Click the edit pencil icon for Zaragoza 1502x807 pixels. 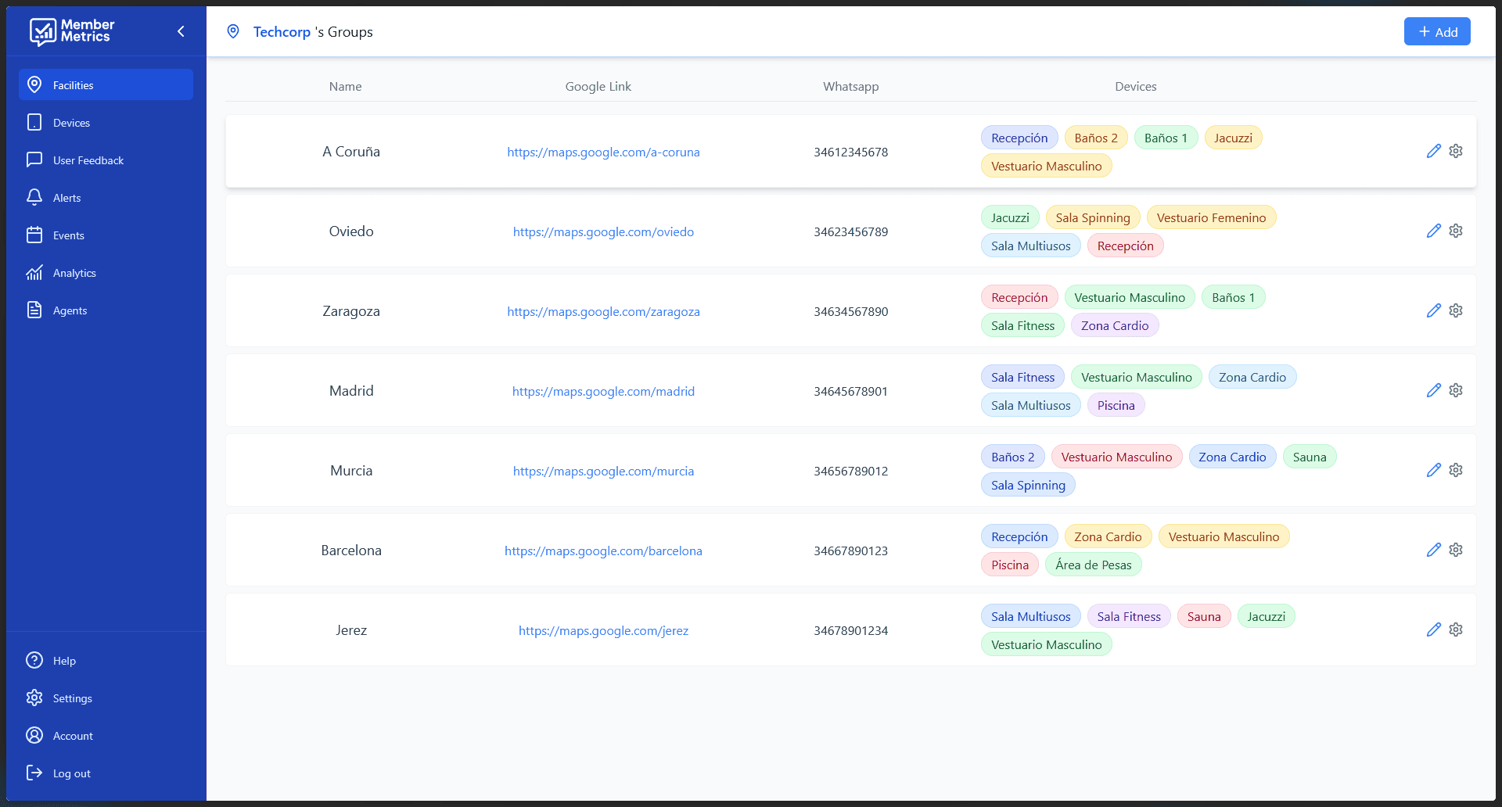1433,310
